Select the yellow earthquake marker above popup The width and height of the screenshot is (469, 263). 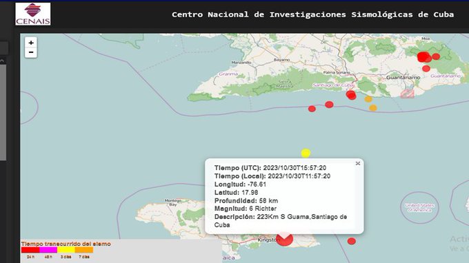pos(306,153)
